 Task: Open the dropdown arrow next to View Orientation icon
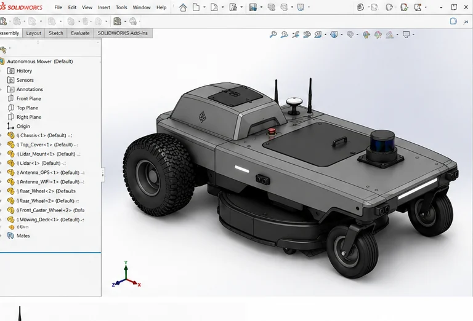pyautogui.click(x=325, y=34)
